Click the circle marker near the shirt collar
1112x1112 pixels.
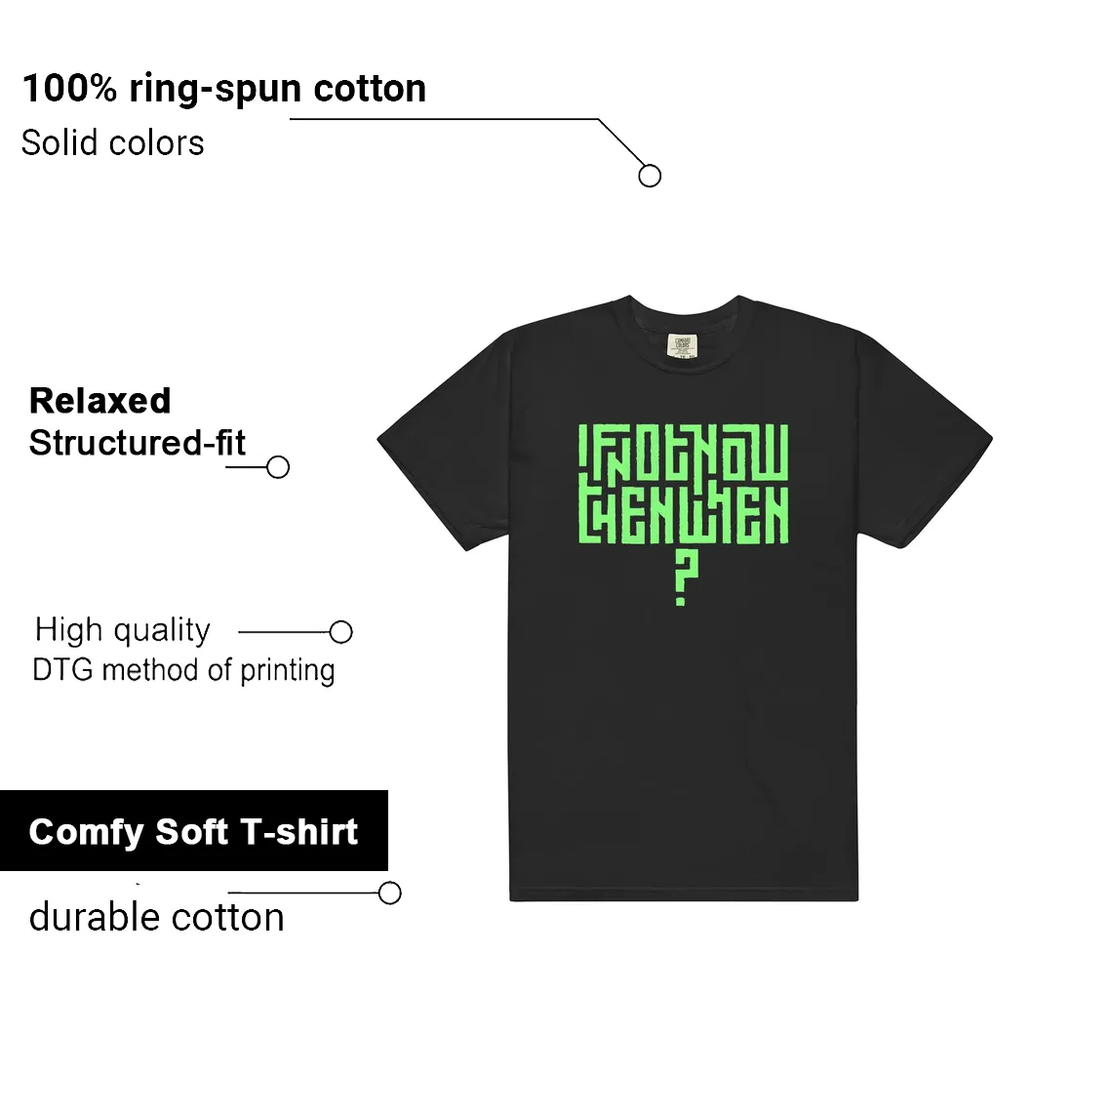point(650,176)
